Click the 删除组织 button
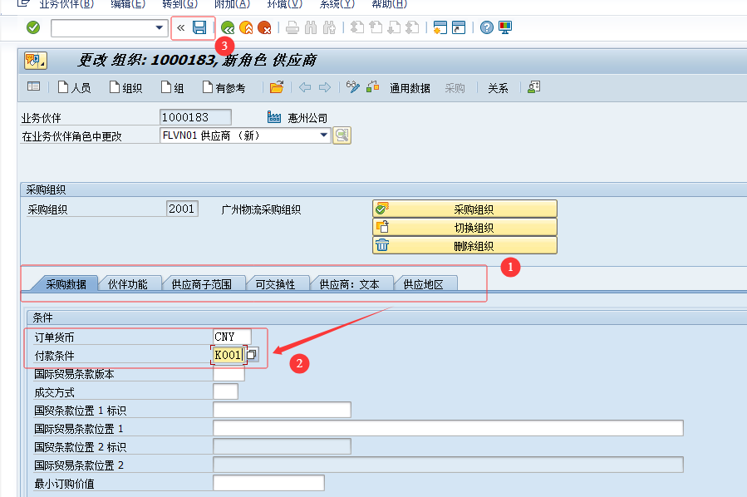 pos(464,246)
